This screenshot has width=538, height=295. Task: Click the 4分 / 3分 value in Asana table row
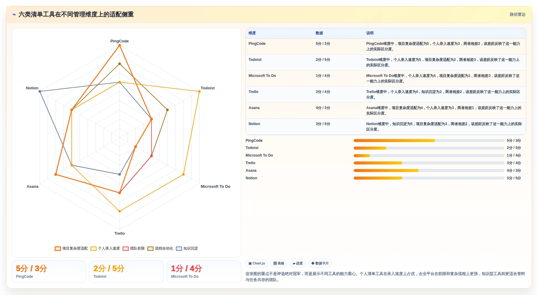(x=323, y=108)
